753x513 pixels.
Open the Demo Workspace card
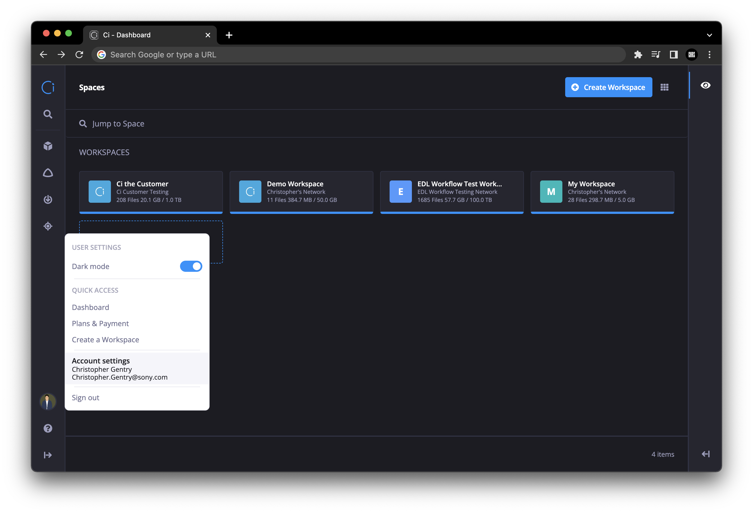point(301,192)
